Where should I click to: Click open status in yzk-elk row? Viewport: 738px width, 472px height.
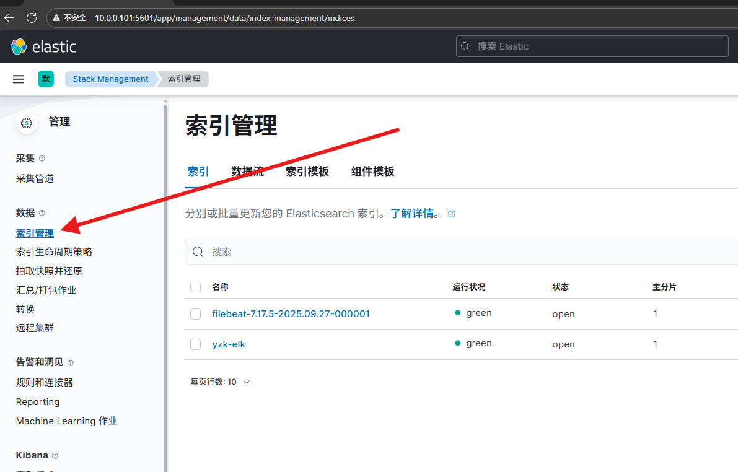click(563, 344)
